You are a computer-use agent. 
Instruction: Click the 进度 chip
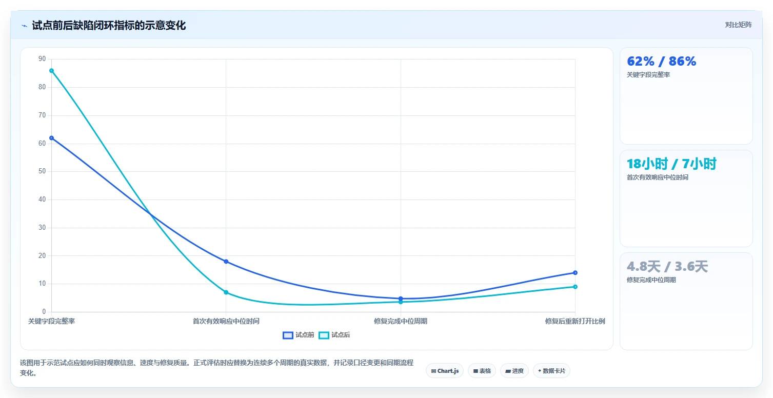[x=514, y=371]
